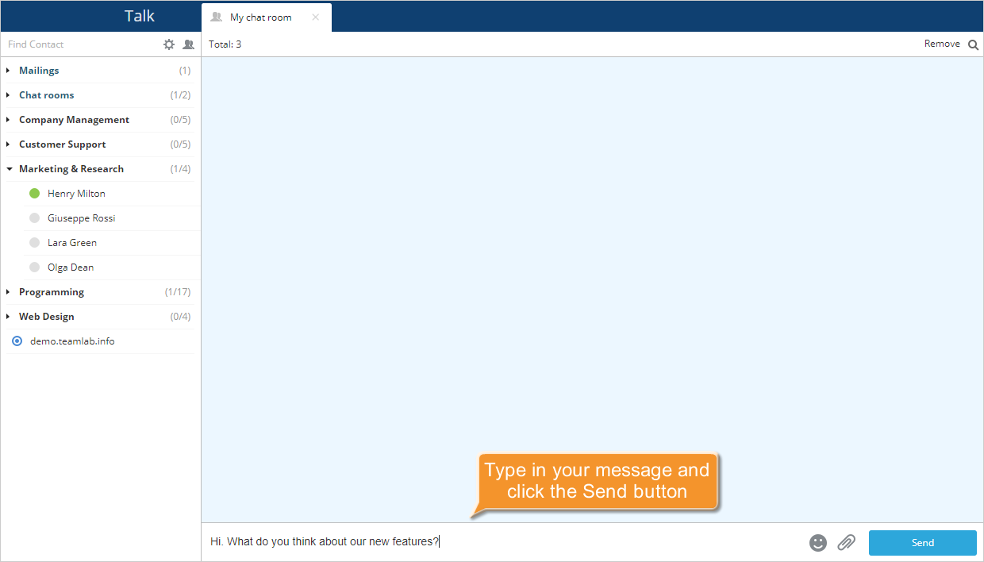Select Henry Milton from Marketing & Research
This screenshot has width=984, height=562.
pyautogui.click(x=77, y=193)
